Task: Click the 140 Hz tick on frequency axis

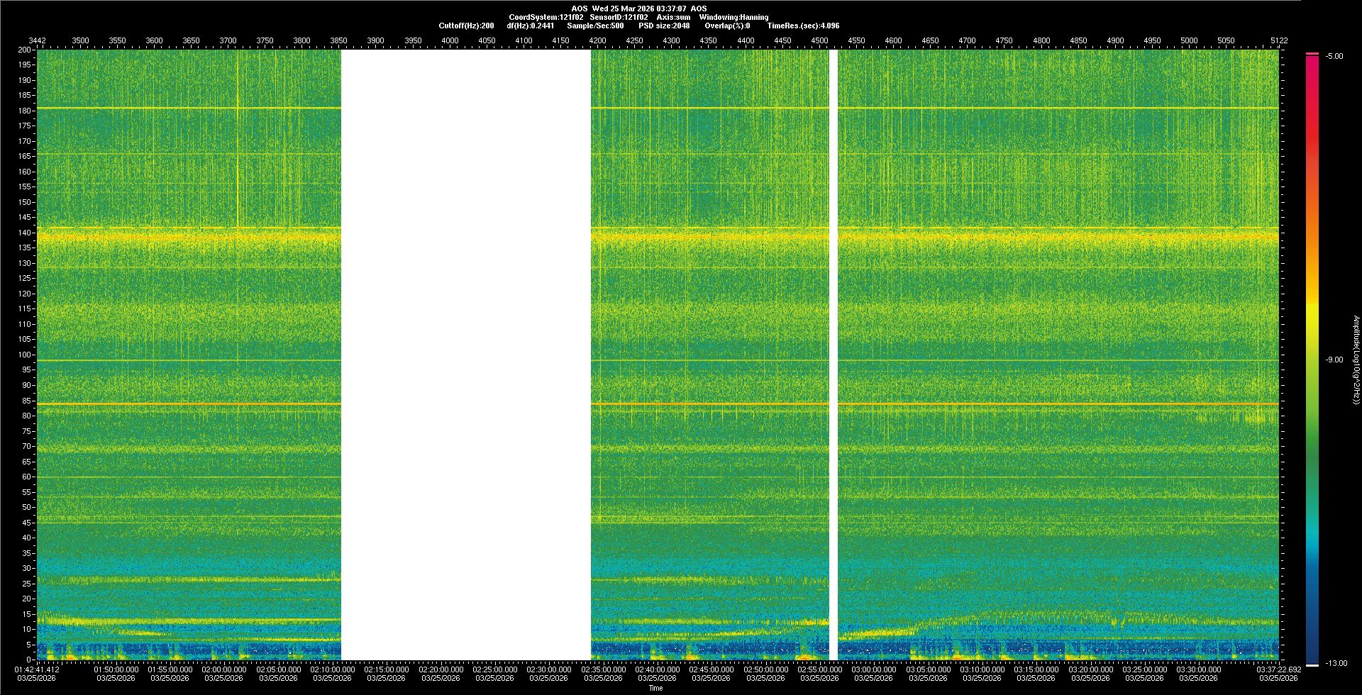Action: (x=25, y=233)
